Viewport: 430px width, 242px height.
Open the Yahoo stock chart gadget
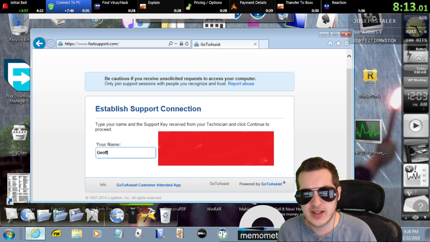[x=416, y=175]
